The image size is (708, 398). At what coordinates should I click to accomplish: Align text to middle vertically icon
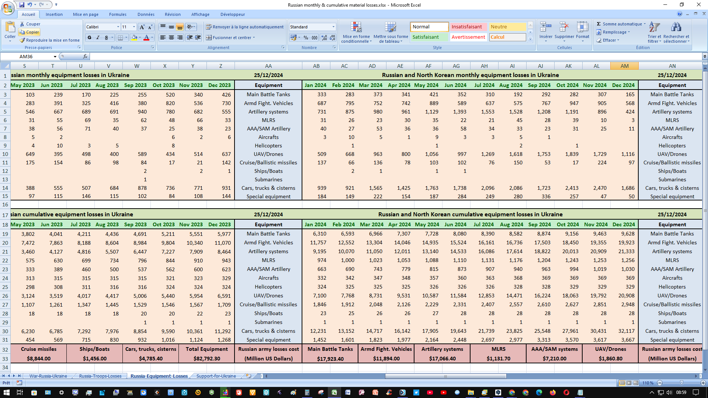171,27
